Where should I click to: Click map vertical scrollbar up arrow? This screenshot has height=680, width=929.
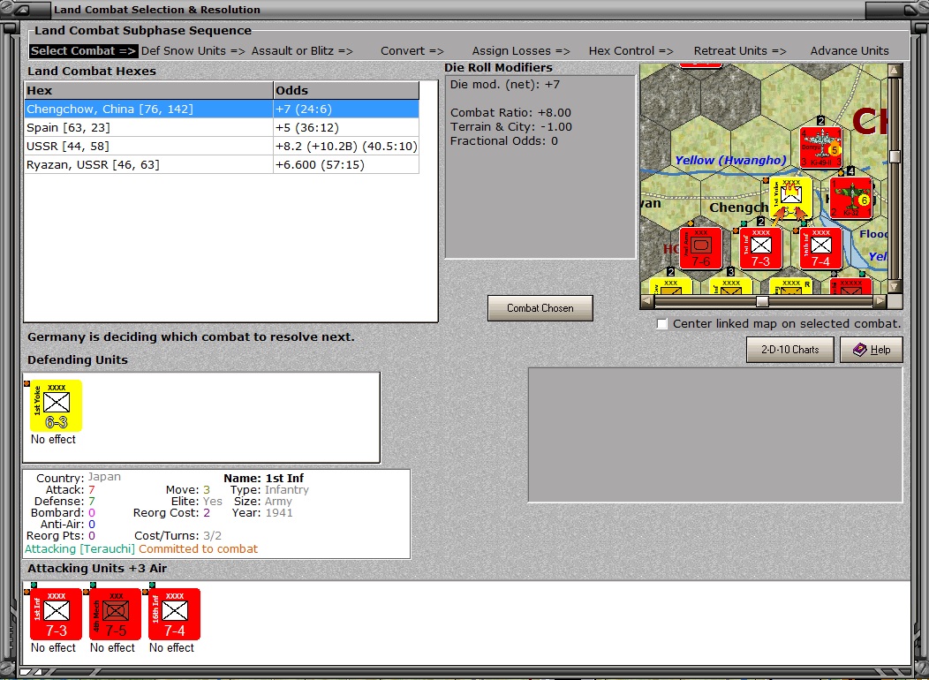point(895,71)
